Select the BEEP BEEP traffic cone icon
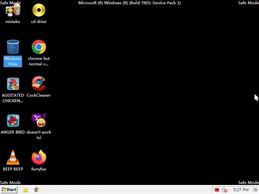 click(x=13, y=157)
